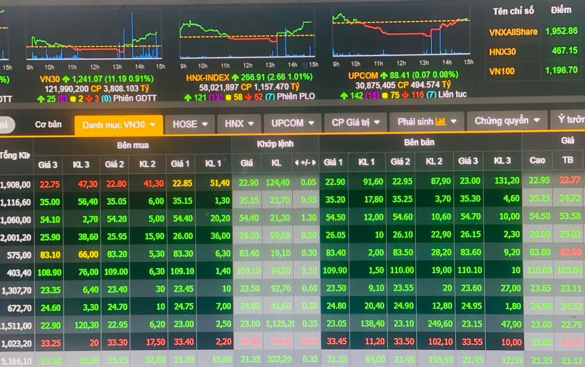585x367 pixels.
Task: Click the Khớp lệnh header
Action: (x=275, y=144)
